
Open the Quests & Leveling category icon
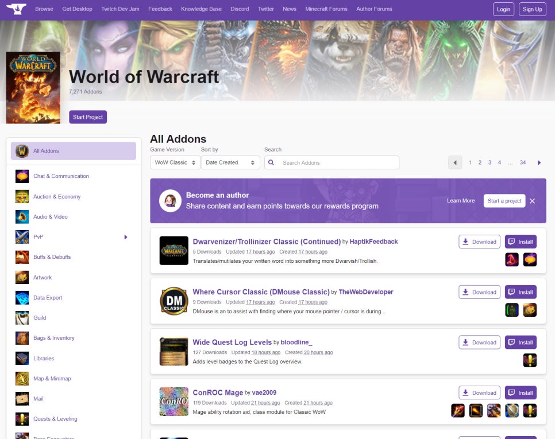(22, 419)
